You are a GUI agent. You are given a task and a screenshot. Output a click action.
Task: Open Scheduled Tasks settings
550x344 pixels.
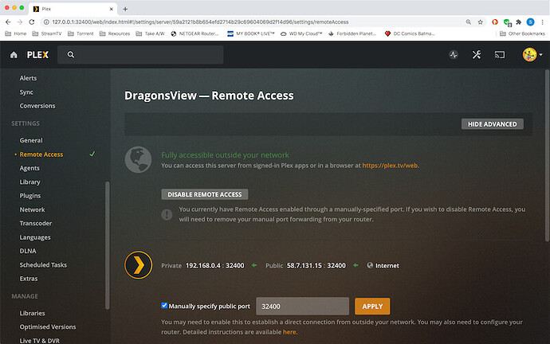pos(43,265)
